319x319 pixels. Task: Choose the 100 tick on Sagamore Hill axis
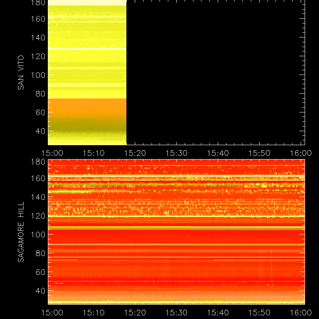(x=38, y=234)
